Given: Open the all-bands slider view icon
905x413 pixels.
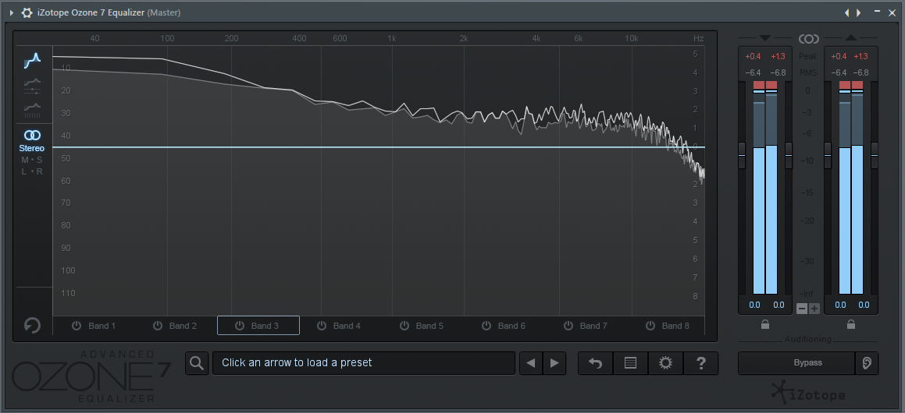Looking at the screenshot, I should click(32, 86).
